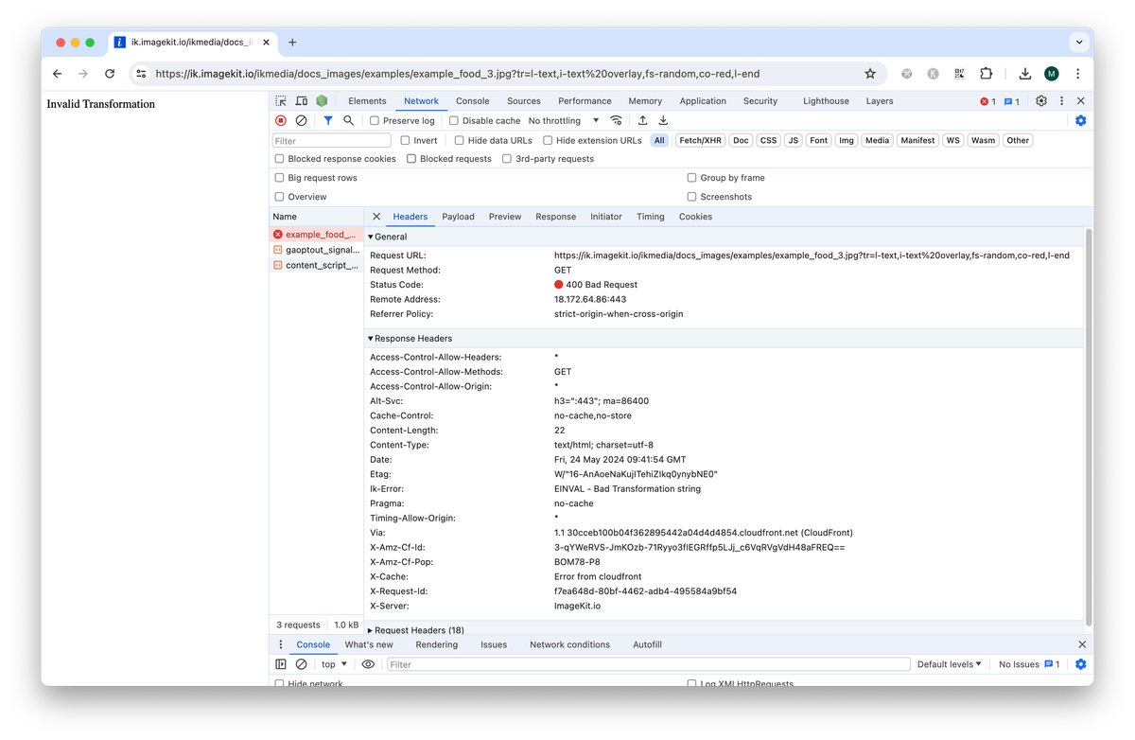1135x740 pixels.
Task: Enable Big request rows
Action: click(280, 178)
